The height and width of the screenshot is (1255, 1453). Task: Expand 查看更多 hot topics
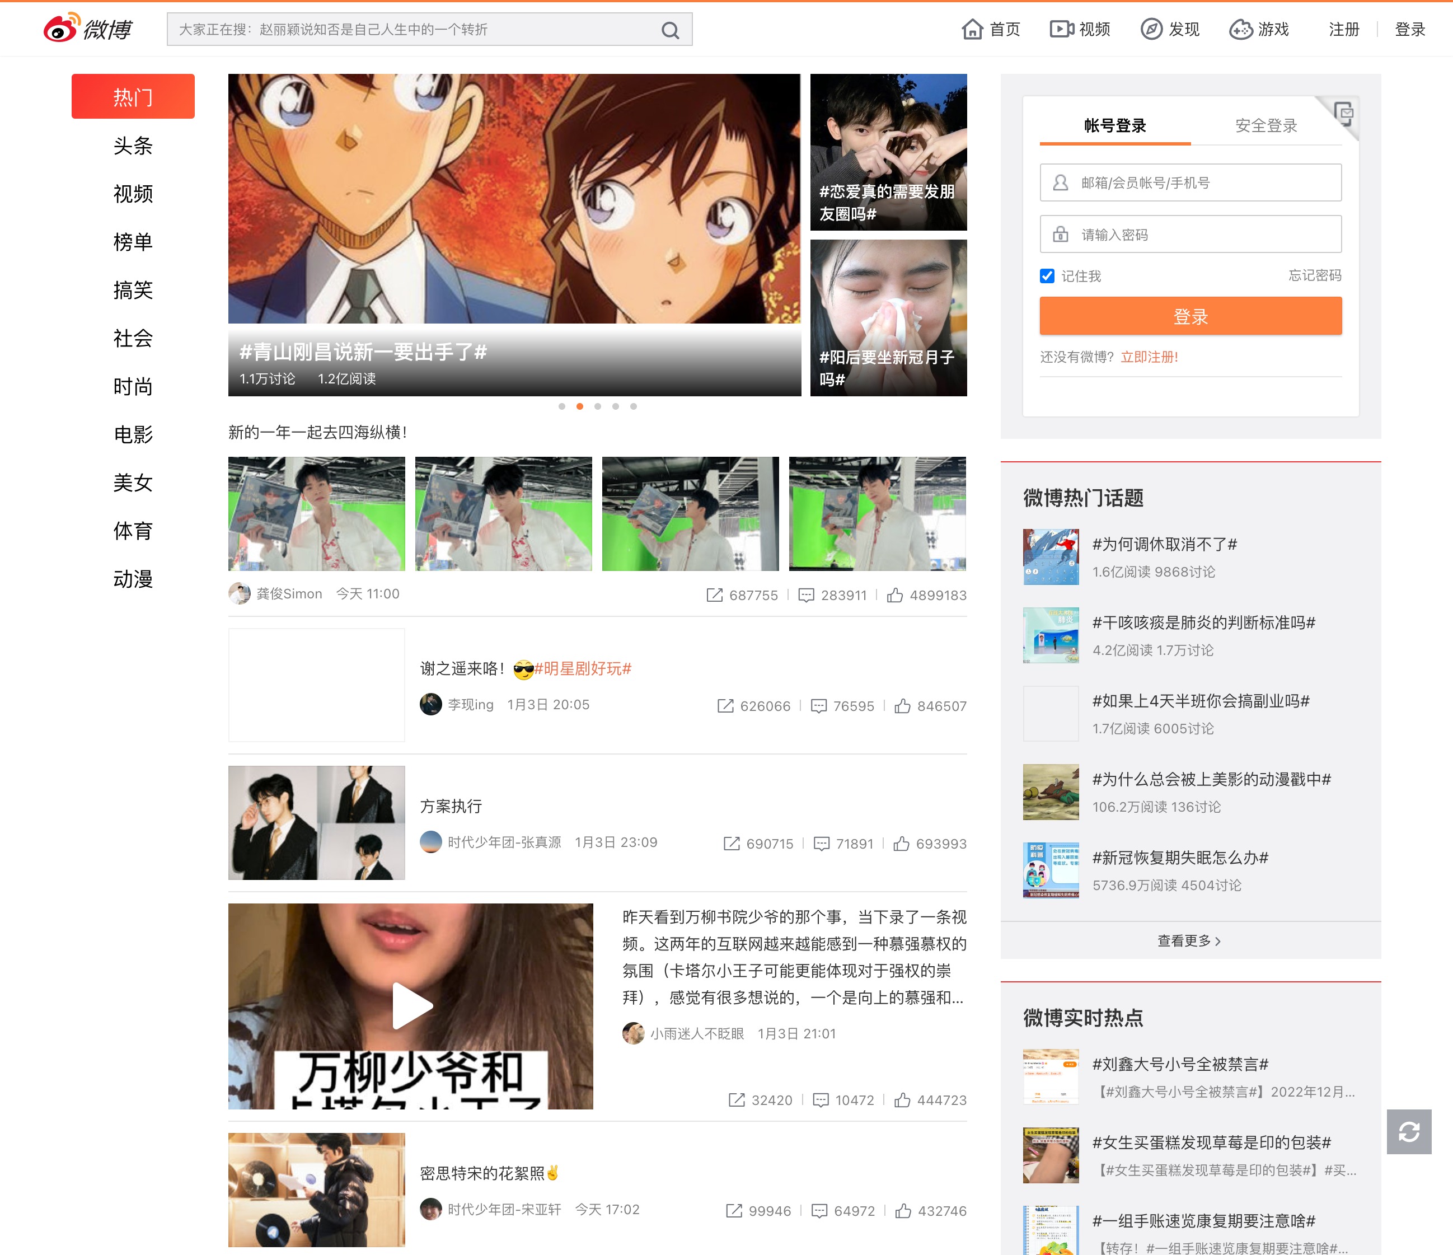1189,941
